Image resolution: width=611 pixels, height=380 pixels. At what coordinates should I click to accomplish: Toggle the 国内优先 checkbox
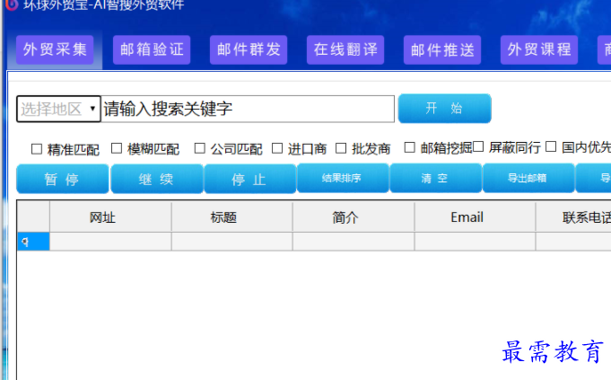click(x=551, y=146)
